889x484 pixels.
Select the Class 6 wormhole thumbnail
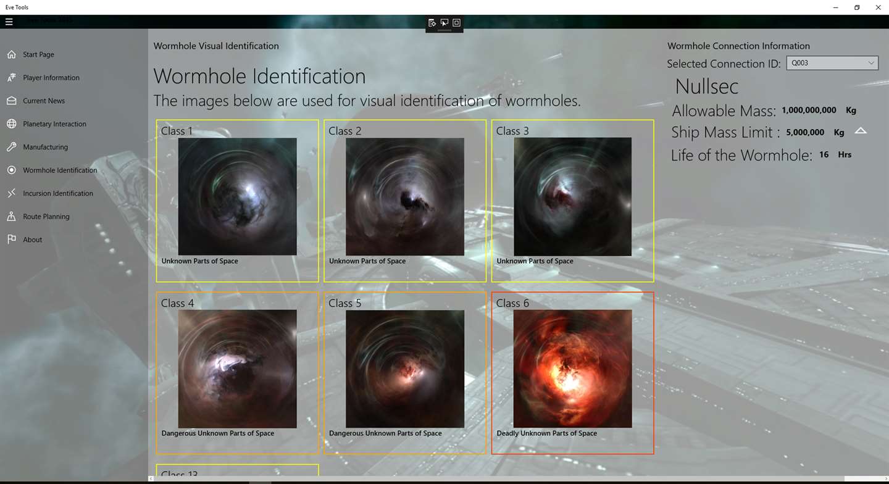(572, 369)
